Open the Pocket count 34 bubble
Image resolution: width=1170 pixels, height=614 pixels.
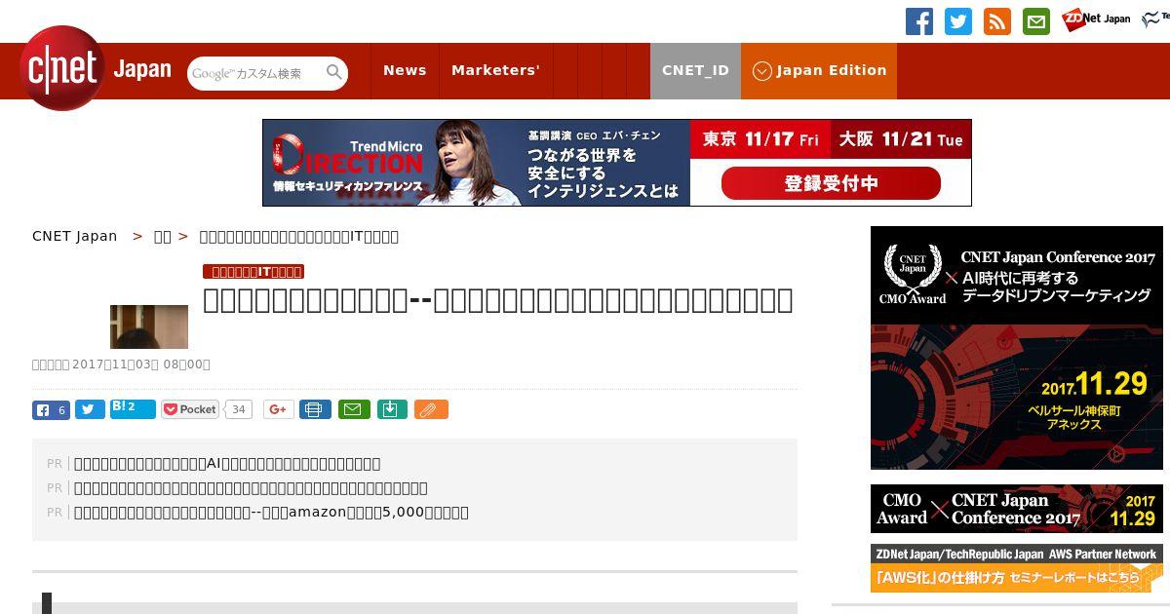point(238,409)
